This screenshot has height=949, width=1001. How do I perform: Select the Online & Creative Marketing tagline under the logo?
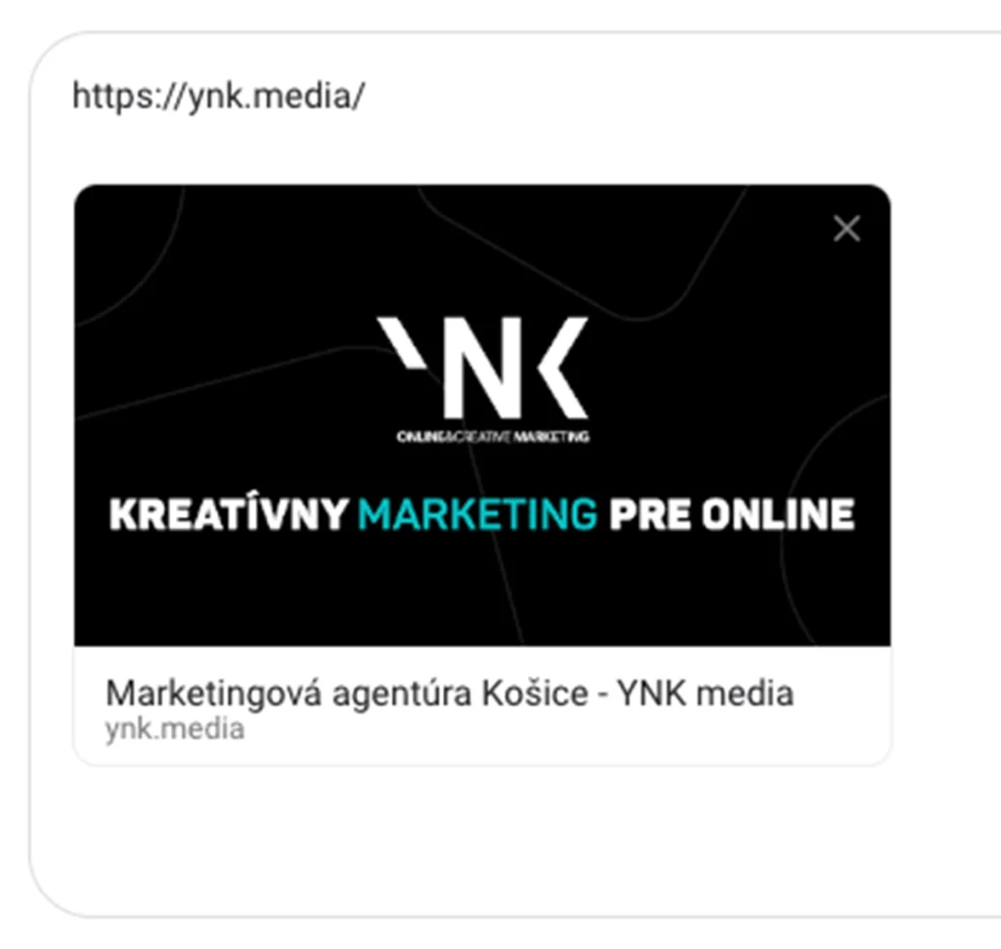click(493, 437)
